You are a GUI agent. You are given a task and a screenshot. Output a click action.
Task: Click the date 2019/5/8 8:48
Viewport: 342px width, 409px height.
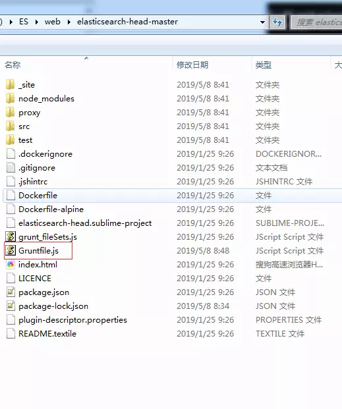coord(203,251)
